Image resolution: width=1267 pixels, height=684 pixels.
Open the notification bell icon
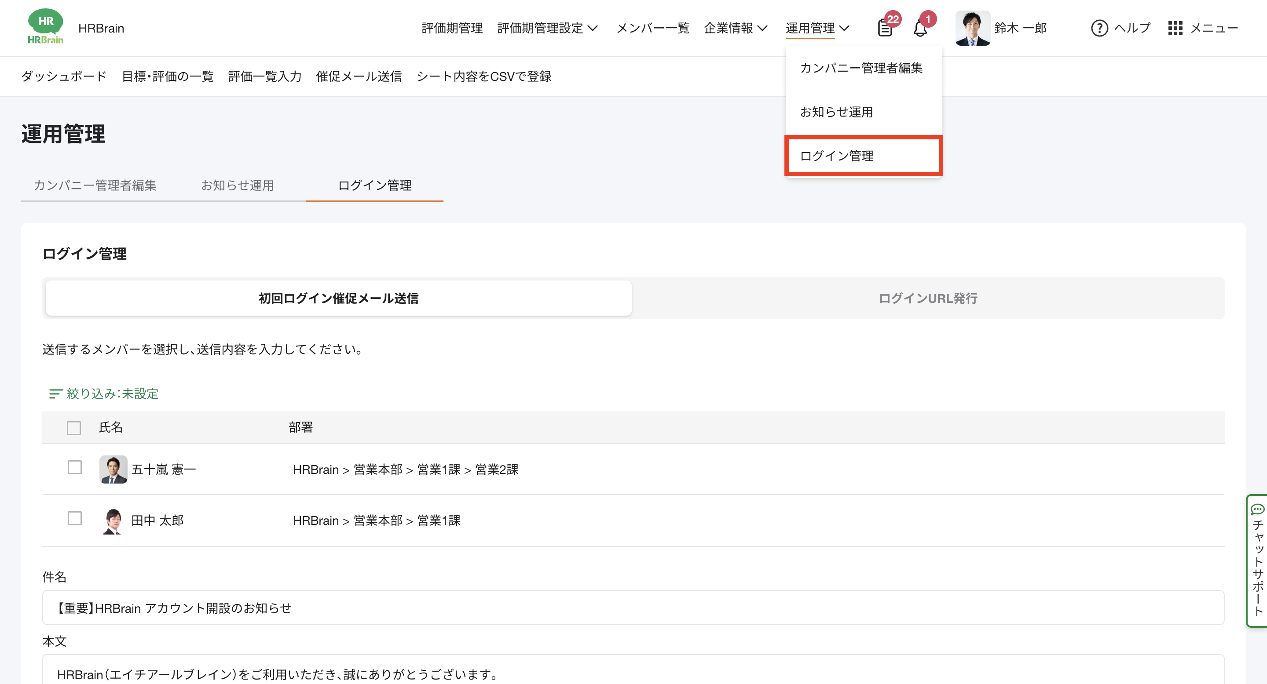(x=920, y=29)
